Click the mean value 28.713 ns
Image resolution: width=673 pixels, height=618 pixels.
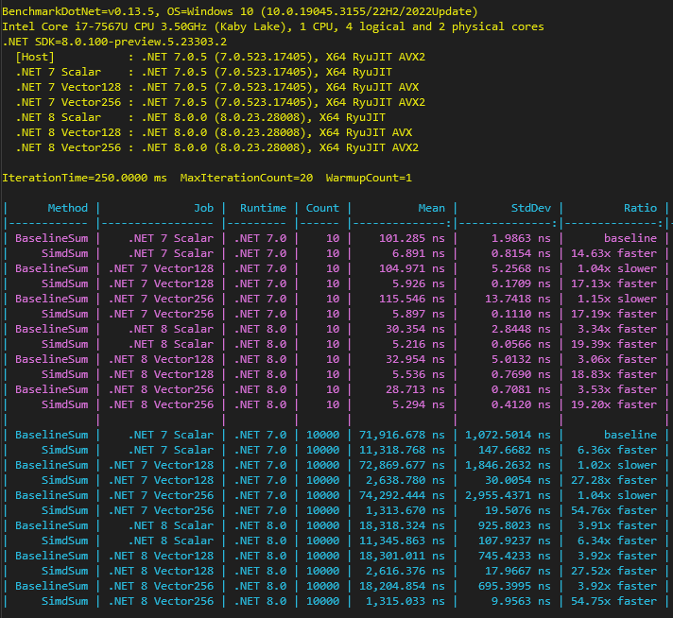tap(415, 389)
